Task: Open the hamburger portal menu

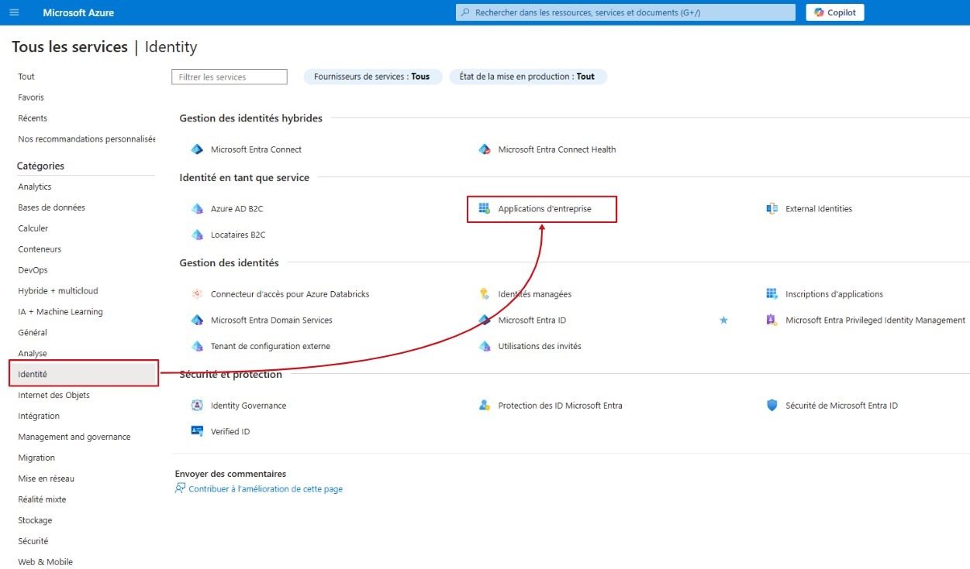Action: (x=14, y=12)
